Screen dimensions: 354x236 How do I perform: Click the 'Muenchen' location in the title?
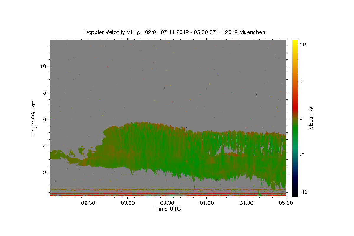coord(252,32)
